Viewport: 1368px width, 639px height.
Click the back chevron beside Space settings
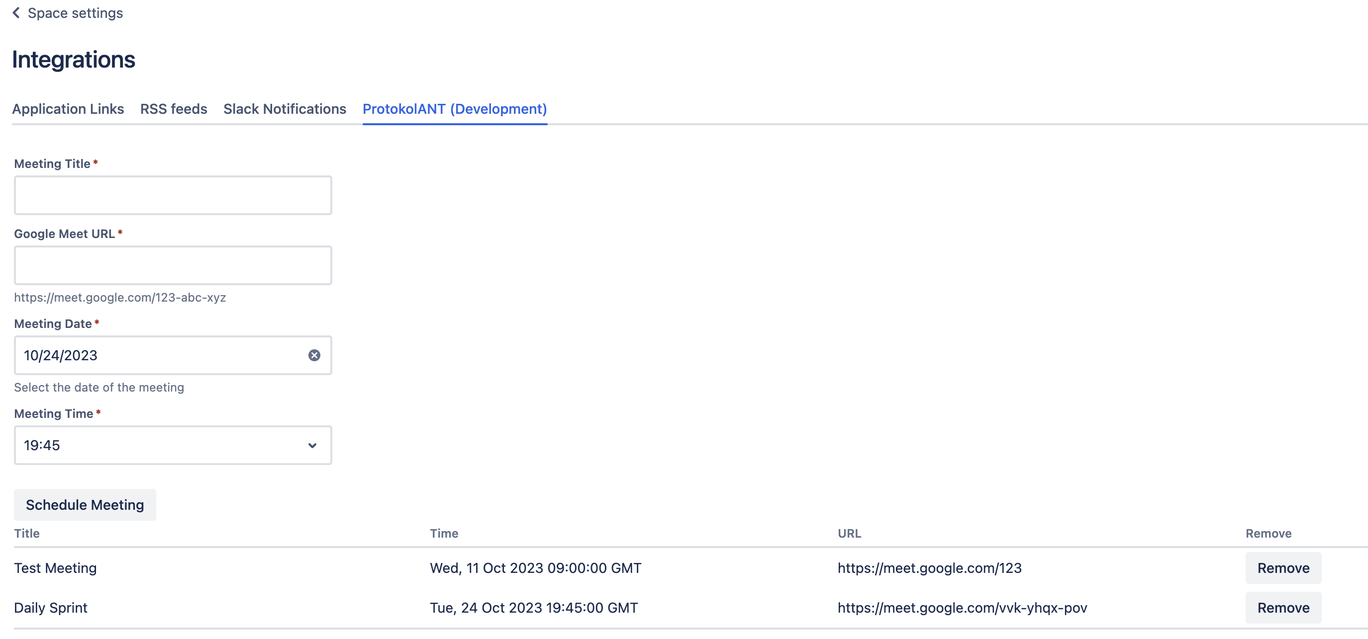tap(16, 13)
